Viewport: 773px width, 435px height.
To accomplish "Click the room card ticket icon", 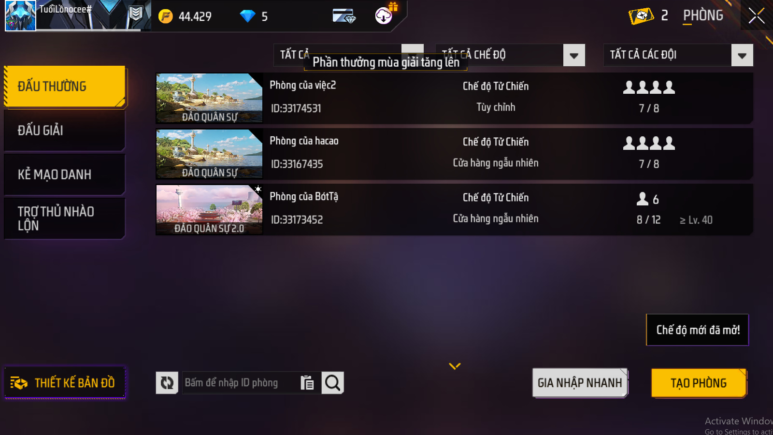I will click(641, 16).
